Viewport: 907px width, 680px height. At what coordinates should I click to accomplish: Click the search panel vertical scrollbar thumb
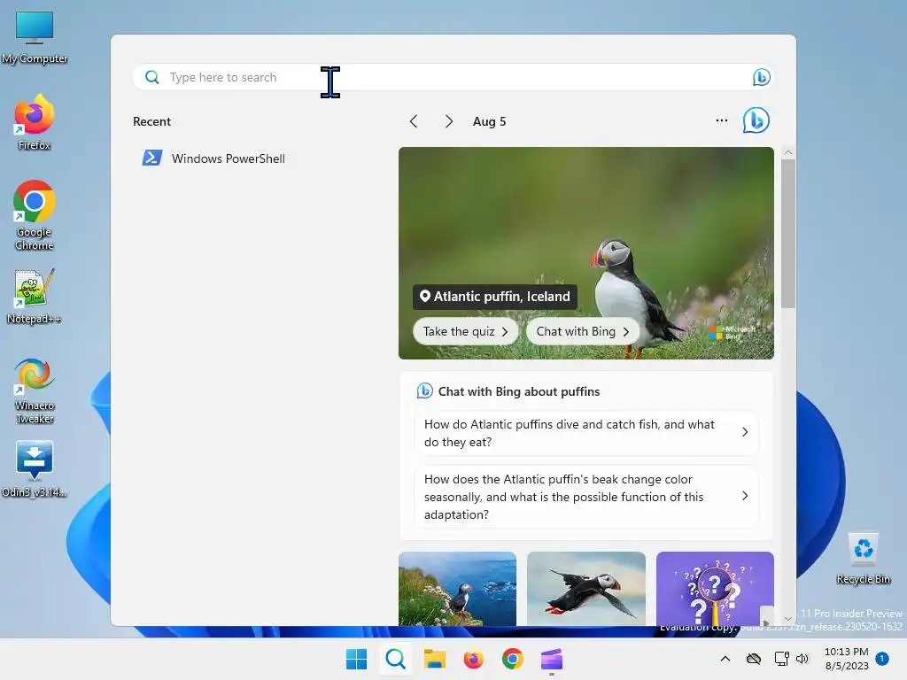787,234
